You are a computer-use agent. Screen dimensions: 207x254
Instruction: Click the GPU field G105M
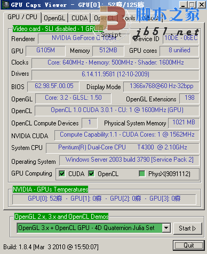coord(45,51)
